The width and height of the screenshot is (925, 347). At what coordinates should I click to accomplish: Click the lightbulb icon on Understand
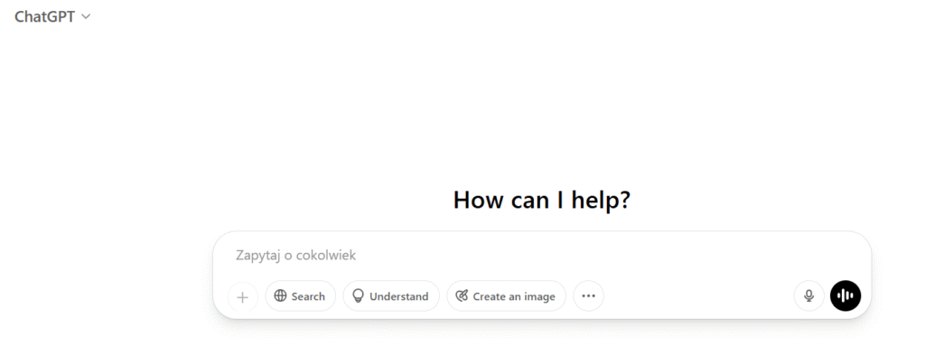358,296
